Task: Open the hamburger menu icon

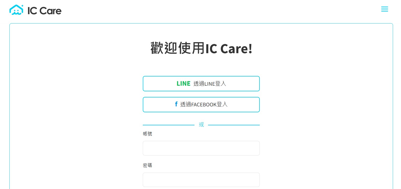Action: click(x=384, y=9)
